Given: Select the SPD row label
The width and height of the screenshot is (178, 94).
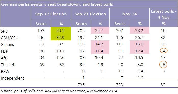Looking at the screenshot, I should (x=4, y=31).
